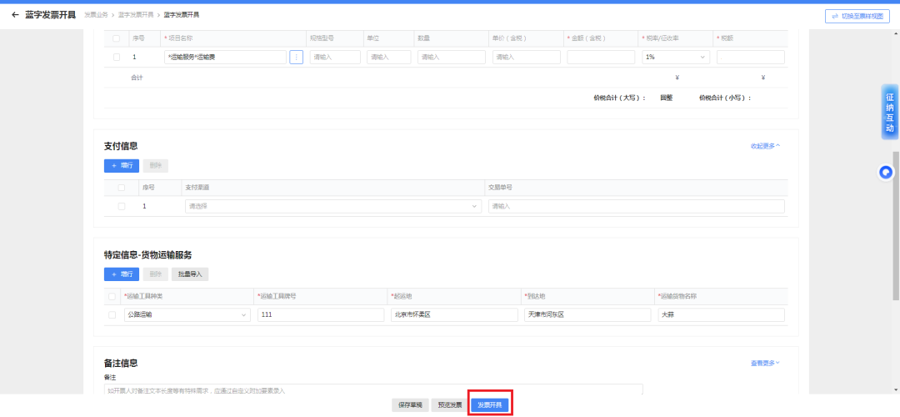Click the 特定信息-货物运输服务 heading
The width and height of the screenshot is (900, 417).
148,254
